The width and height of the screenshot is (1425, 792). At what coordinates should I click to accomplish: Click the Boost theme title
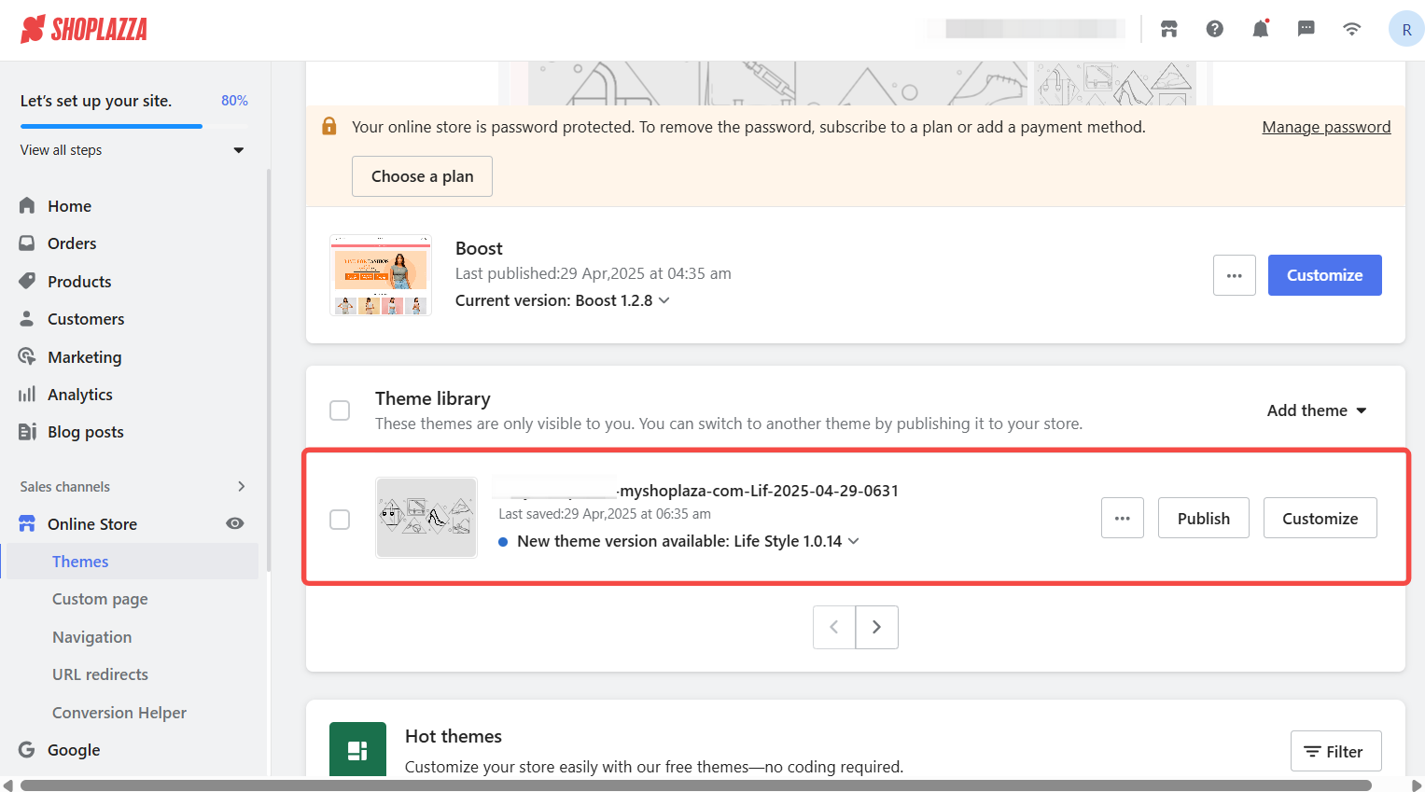tap(479, 248)
